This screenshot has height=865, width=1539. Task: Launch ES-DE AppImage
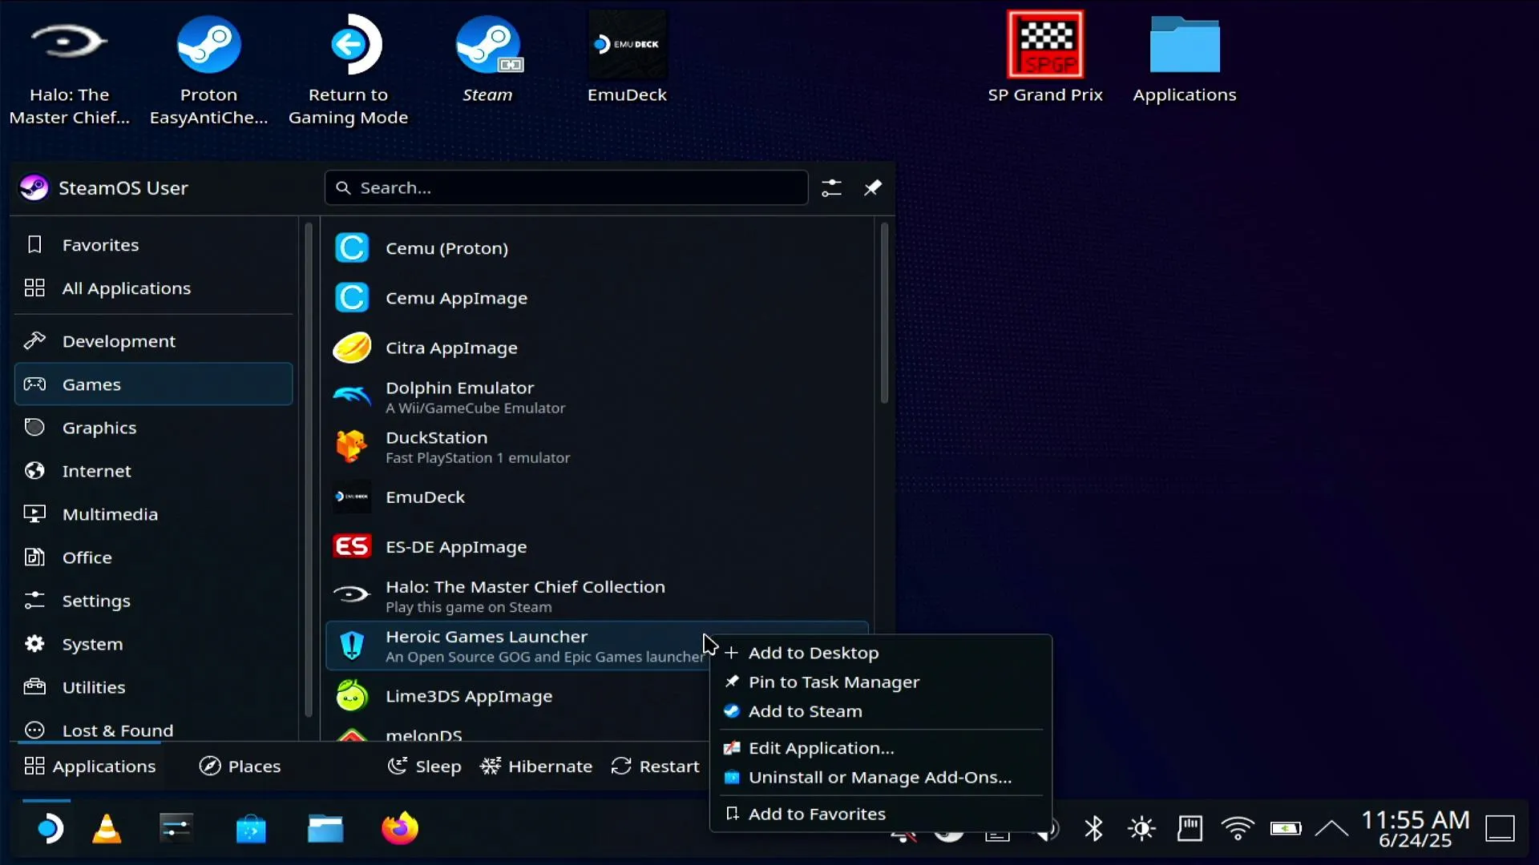coord(597,547)
